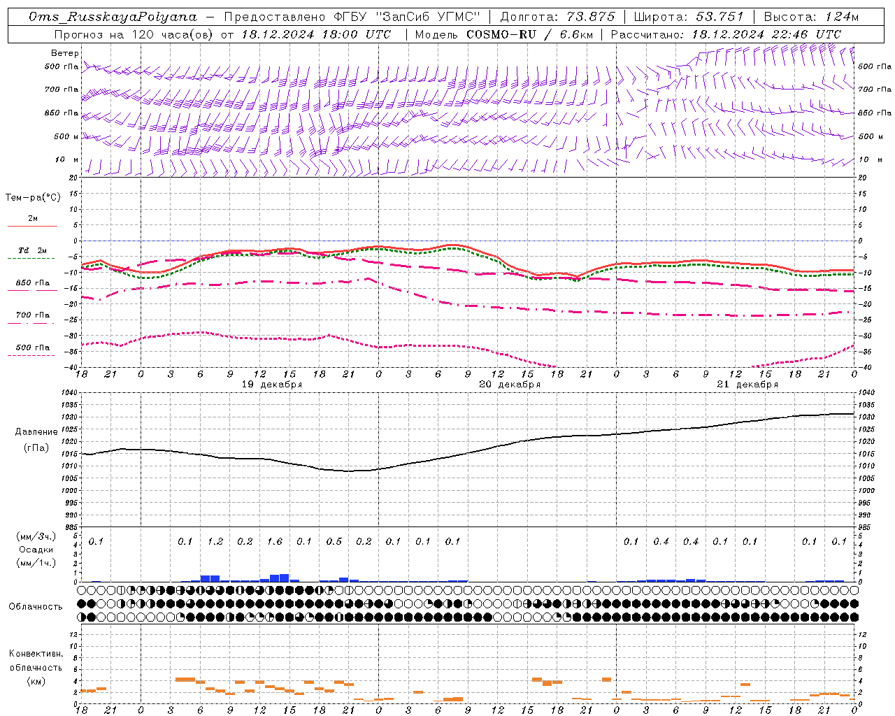Click the Конвективн. convective cloud label
Image resolution: width=895 pixels, height=716 pixels.
pos(36,654)
